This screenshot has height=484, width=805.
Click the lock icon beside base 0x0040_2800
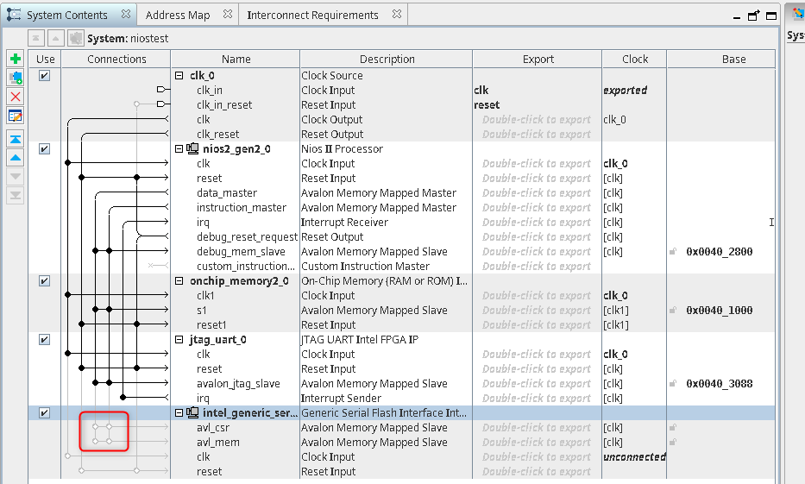click(672, 252)
